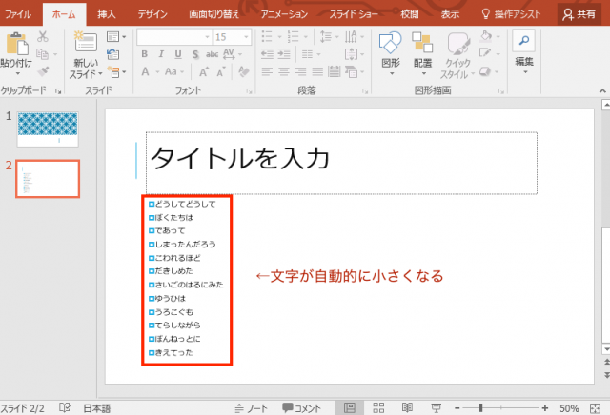Viewport: 610px width, 415px height.
Task: Click the Editing (編集) search icon
Action: 523,42
